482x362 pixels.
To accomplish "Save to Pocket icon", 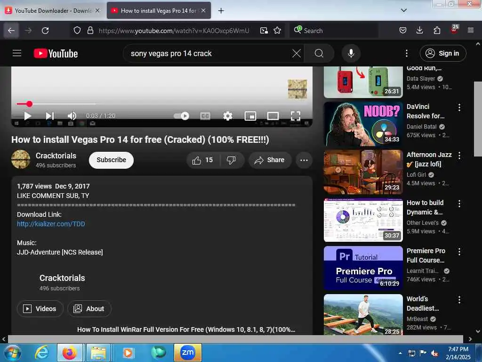I will coord(403,30).
